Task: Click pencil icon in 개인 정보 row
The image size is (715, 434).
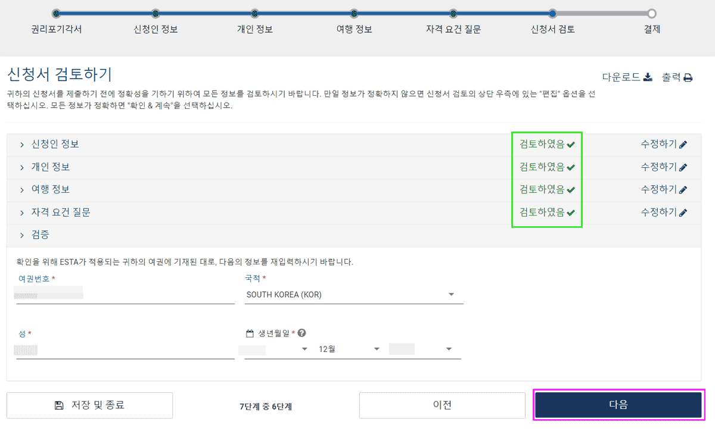Action: pyautogui.click(x=683, y=167)
